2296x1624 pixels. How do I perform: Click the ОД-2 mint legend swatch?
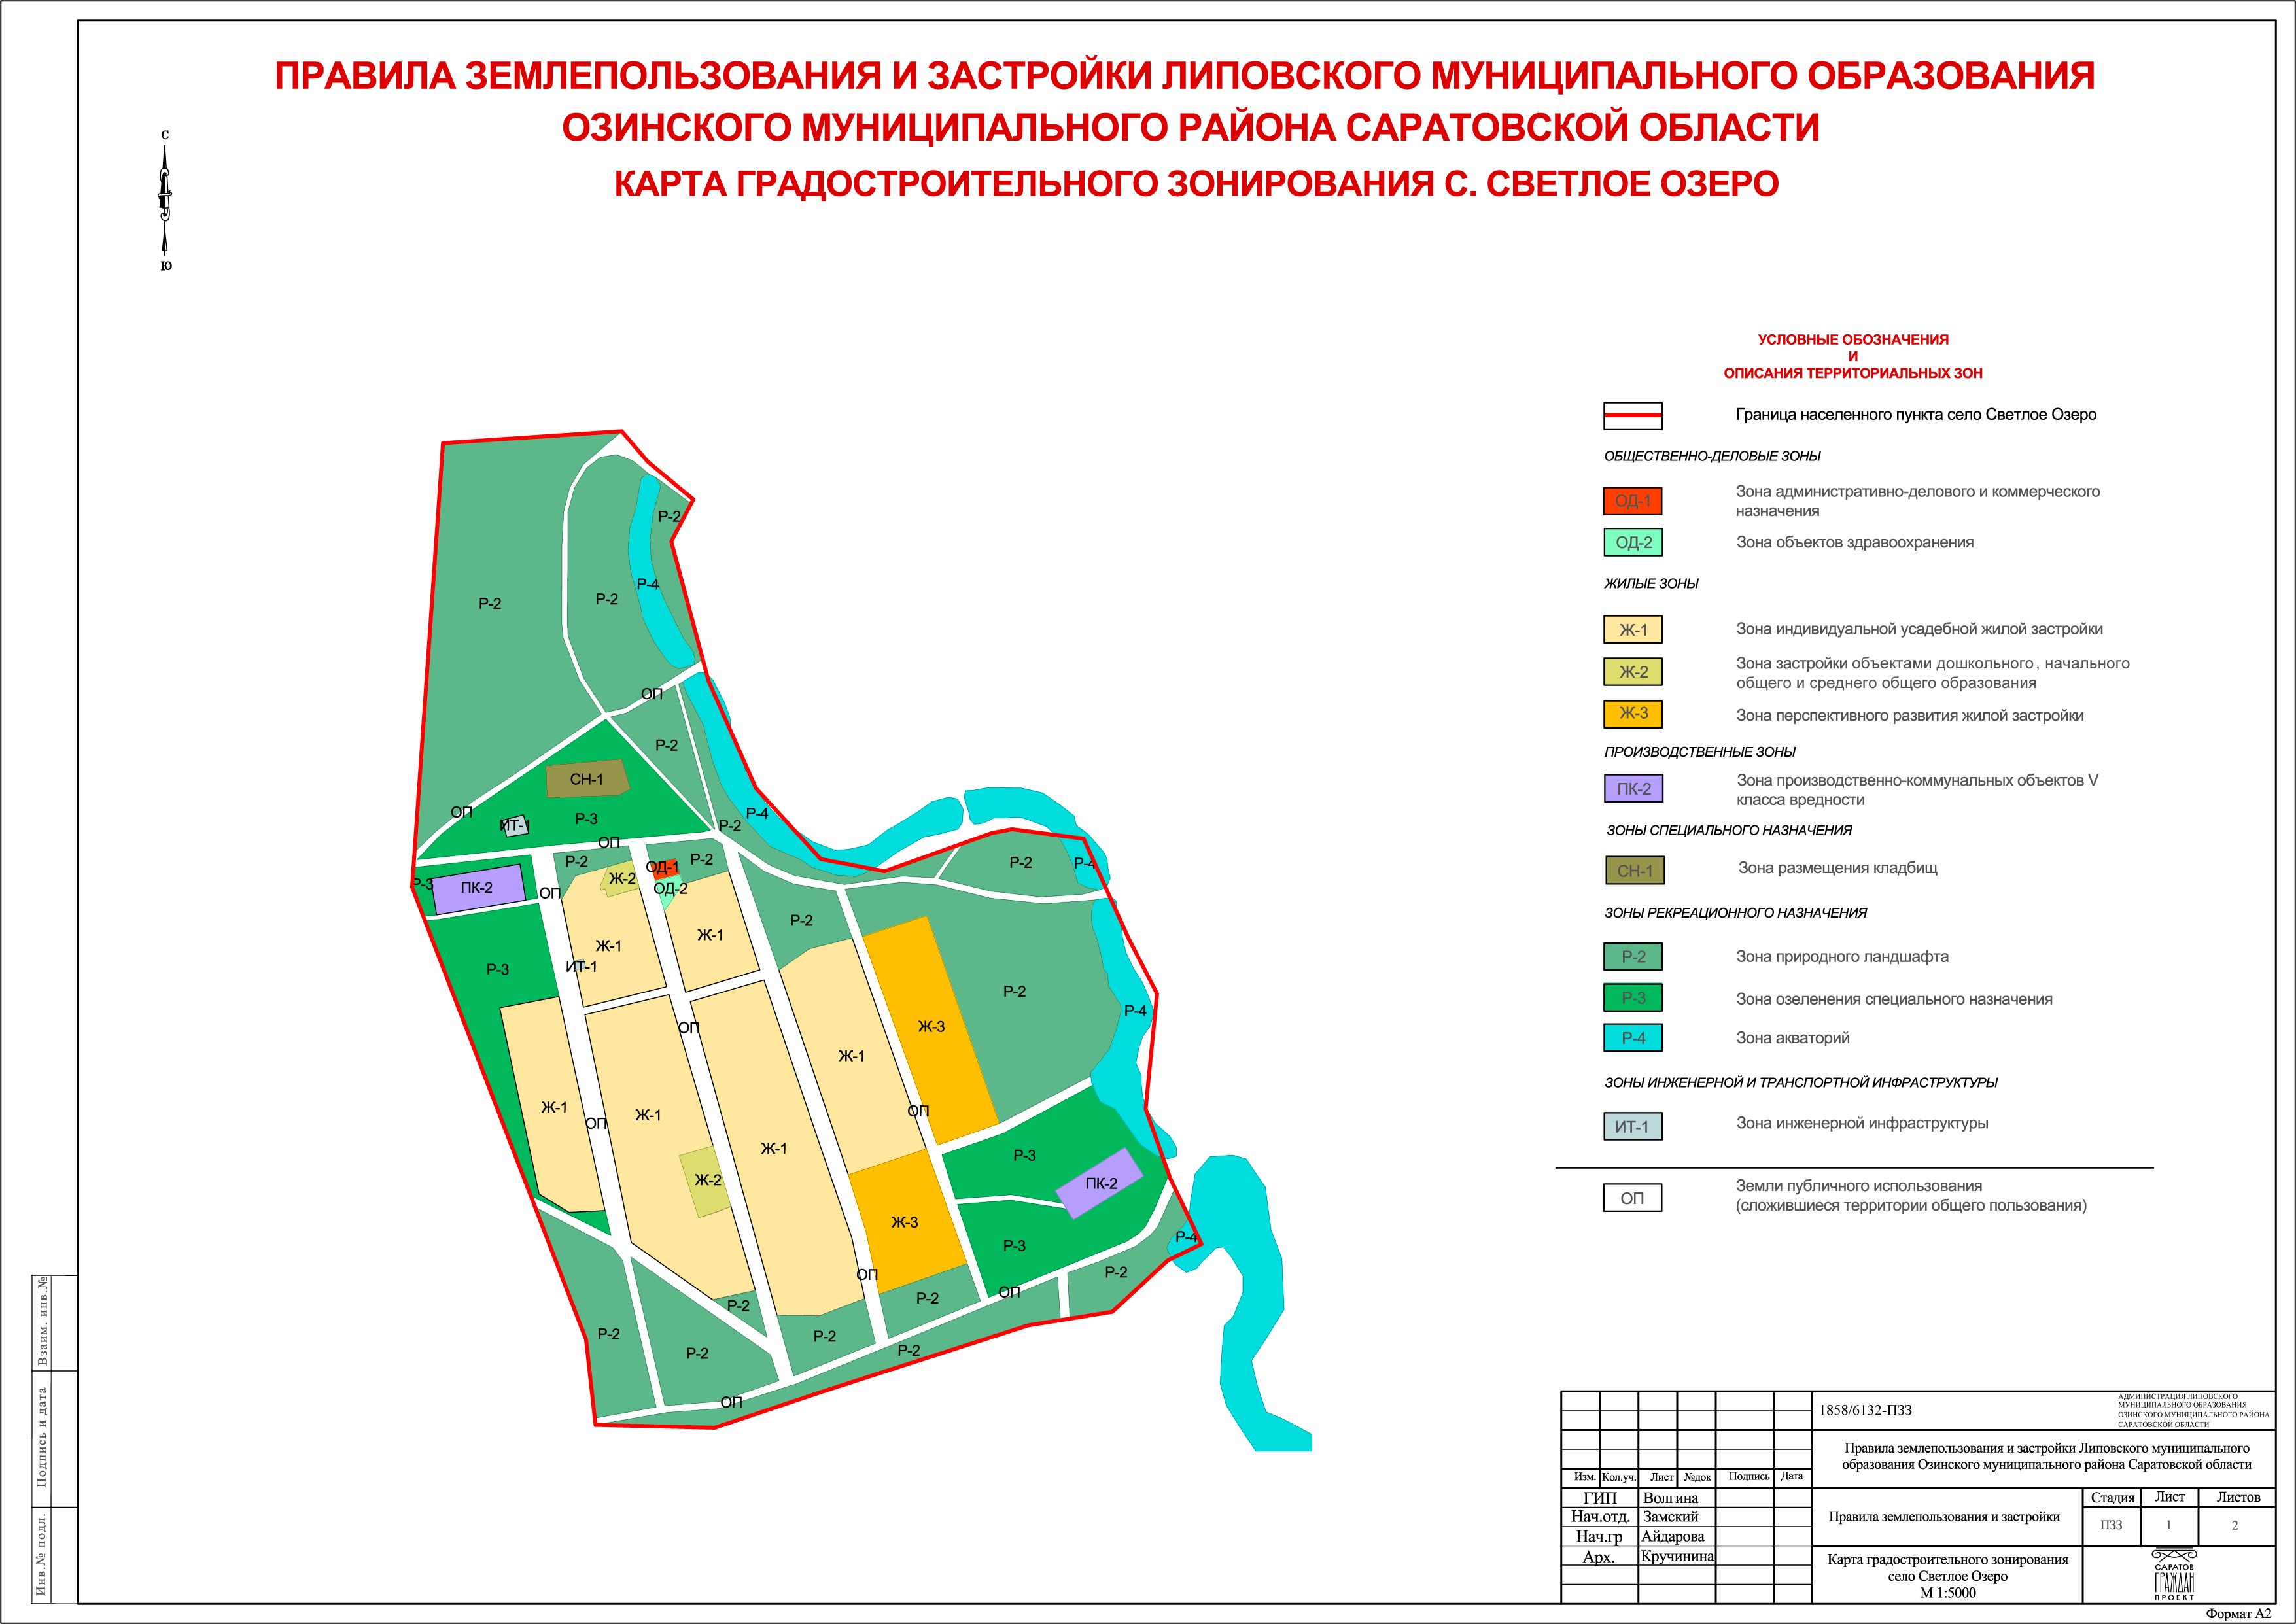point(1633,542)
